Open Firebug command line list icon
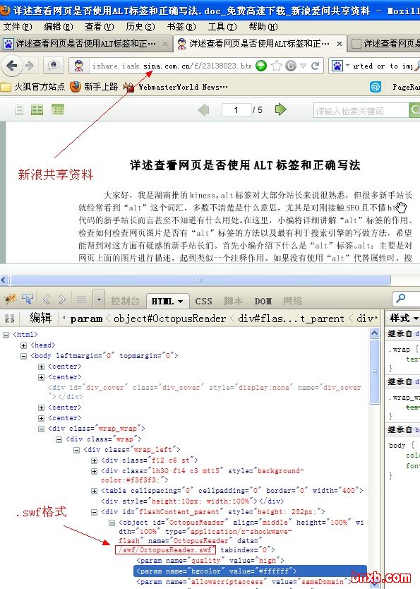Screen dimensions: 420x589 tap(81, 299)
